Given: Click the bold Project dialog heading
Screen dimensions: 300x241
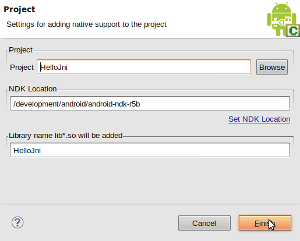Looking at the screenshot, I should [19, 9].
